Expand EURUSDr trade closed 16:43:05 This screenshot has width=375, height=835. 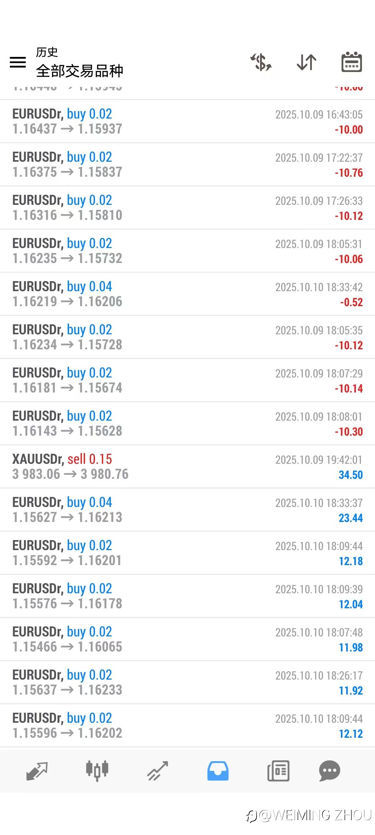pyautogui.click(x=187, y=121)
